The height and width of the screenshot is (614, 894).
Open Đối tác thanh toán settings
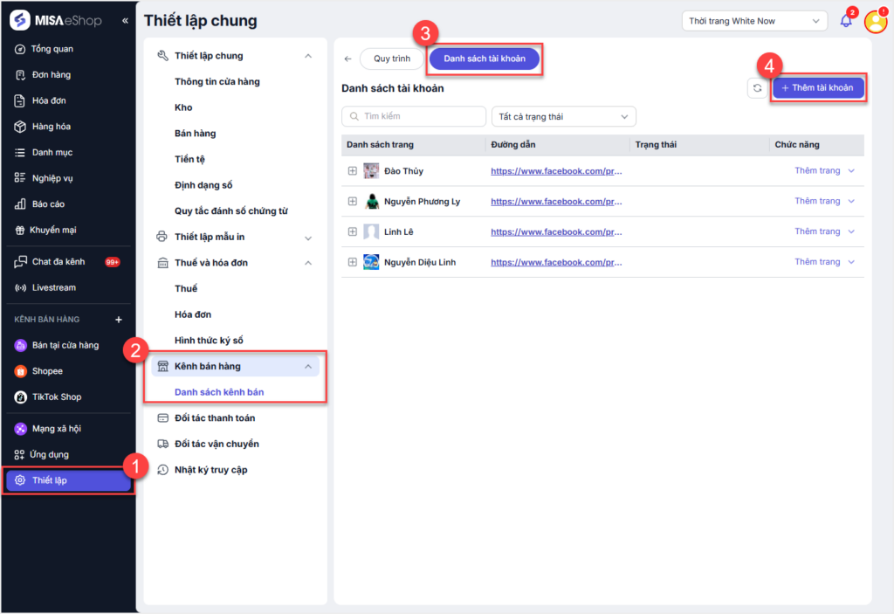coord(215,418)
